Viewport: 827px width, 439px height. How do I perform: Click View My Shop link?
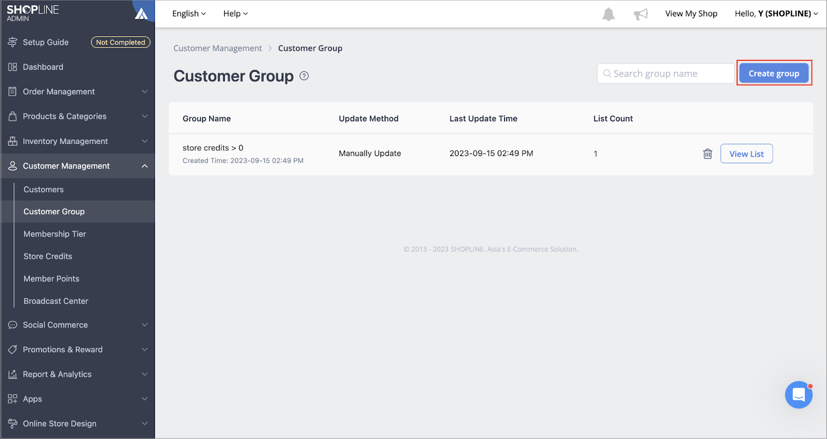[691, 13]
